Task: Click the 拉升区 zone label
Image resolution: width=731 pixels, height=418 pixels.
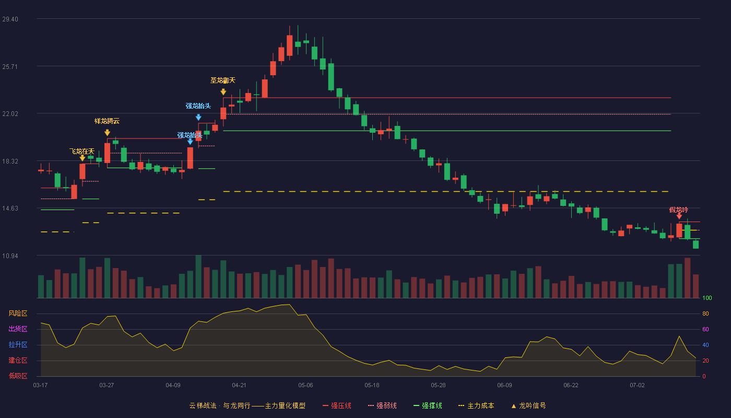Action: pos(18,345)
